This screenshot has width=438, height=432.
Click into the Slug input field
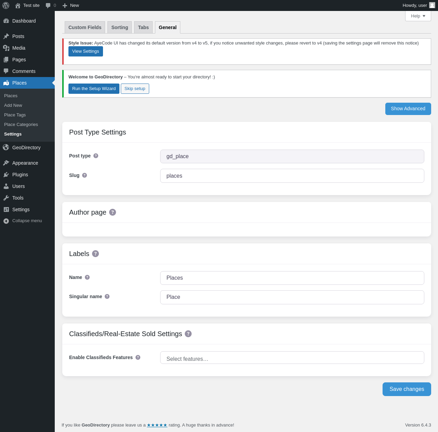(292, 176)
